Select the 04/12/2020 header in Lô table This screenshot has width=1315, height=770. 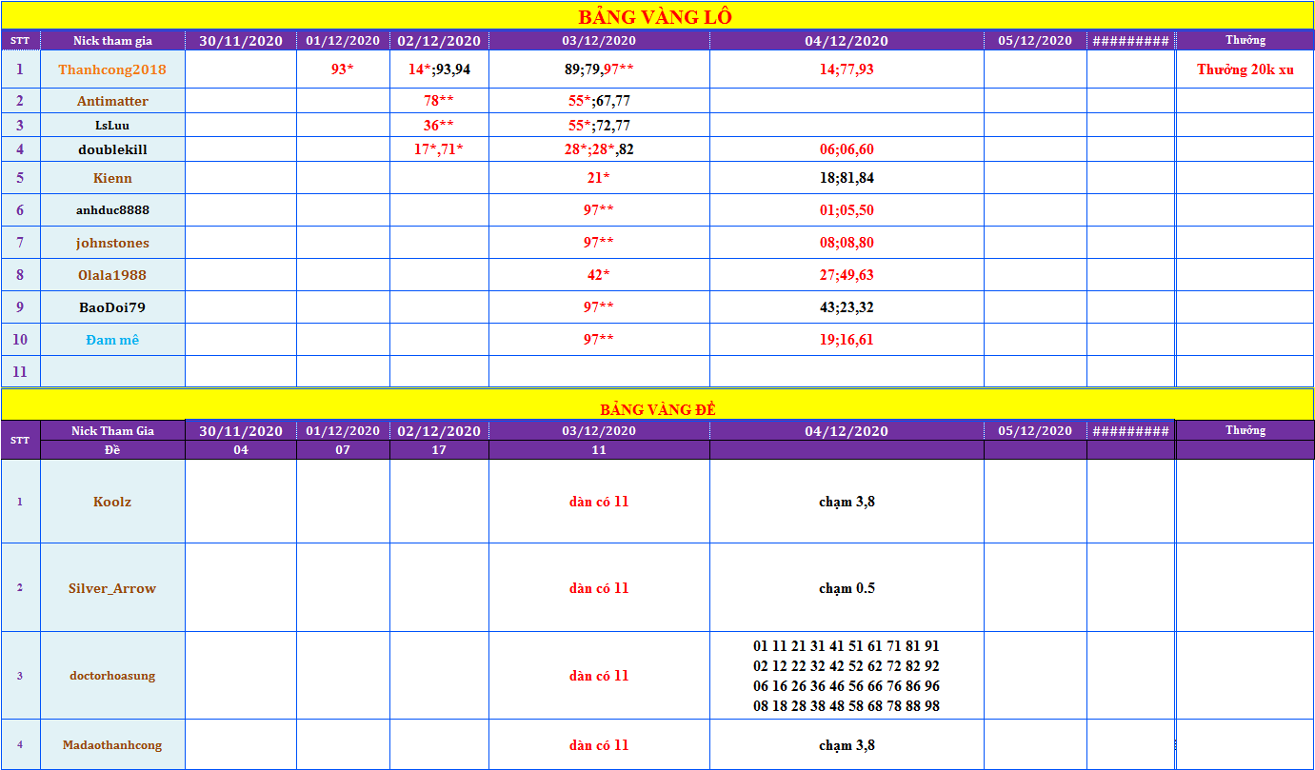(x=847, y=41)
